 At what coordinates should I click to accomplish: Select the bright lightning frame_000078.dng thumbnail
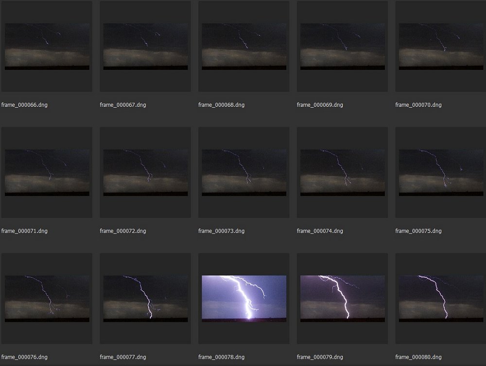[244, 299]
